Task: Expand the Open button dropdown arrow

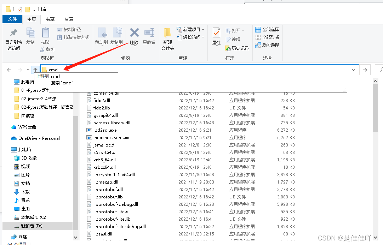Action: [x=243, y=30]
